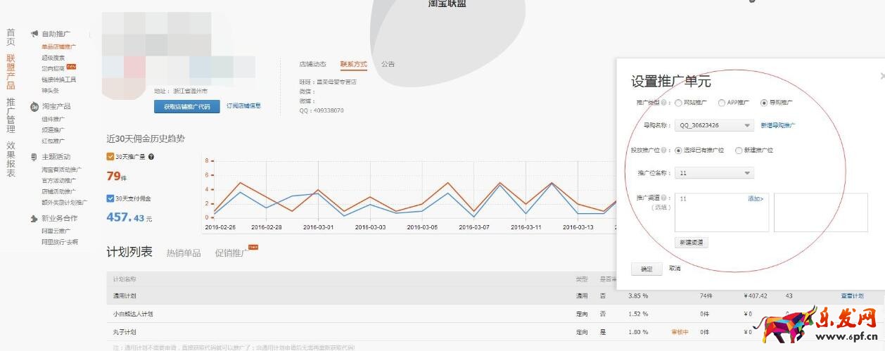Click help icon next to 30天推广量
Viewport: 885px width, 351px height.
(x=151, y=157)
